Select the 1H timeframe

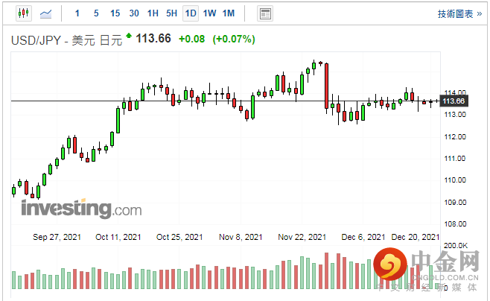(x=153, y=13)
